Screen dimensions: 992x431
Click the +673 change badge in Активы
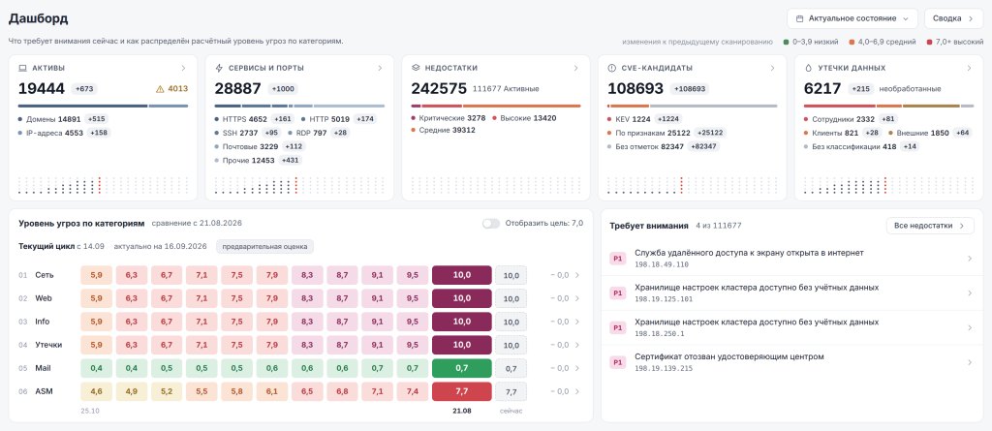click(x=84, y=89)
